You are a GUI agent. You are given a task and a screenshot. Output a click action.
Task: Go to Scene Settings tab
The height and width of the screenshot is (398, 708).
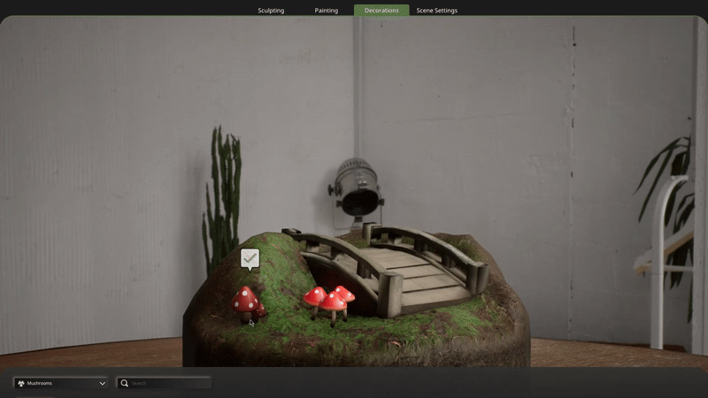436,11
